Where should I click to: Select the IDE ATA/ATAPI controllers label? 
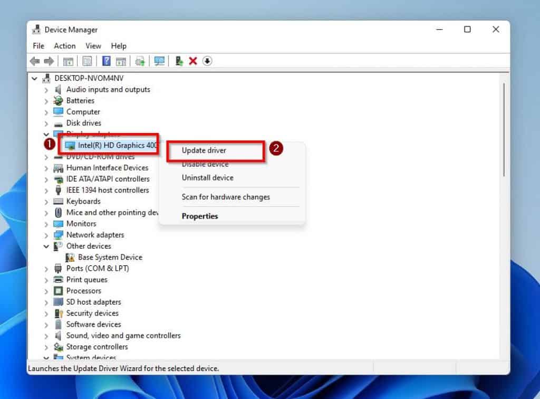click(108, 179)
